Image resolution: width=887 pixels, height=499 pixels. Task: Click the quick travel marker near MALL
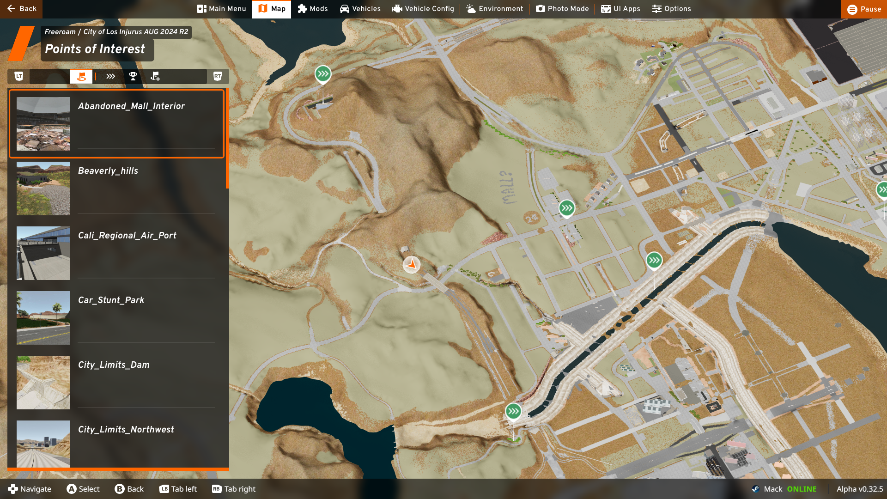point(567,208)
